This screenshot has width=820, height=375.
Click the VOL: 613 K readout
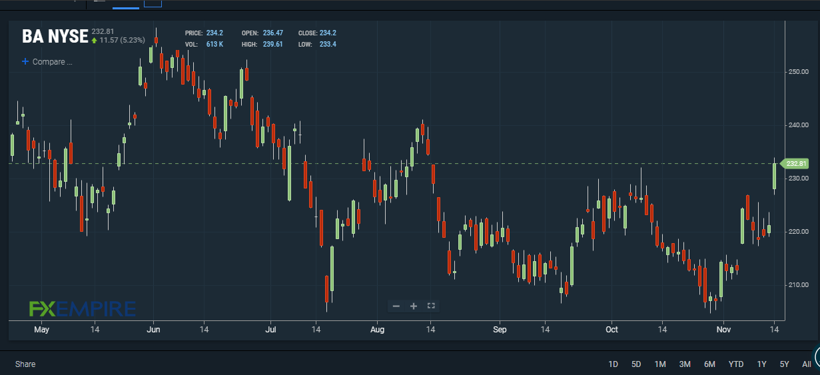204,45
